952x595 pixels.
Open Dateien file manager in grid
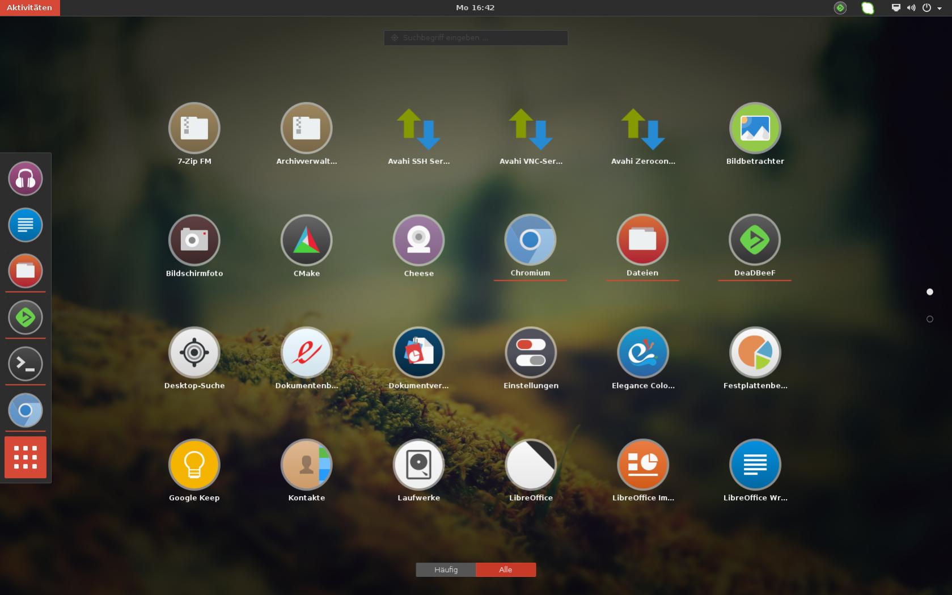coord(642,240)
